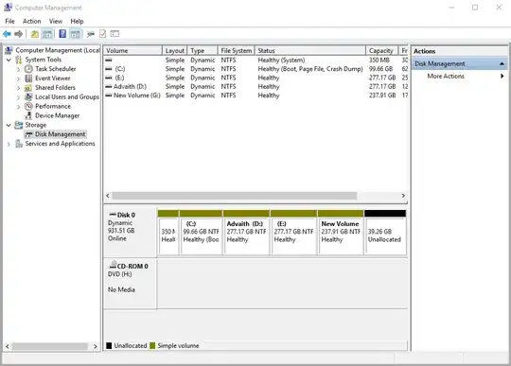Collapse the System Tools node
The height and width of the screenshot is (366, 511).
pos(9,60)
